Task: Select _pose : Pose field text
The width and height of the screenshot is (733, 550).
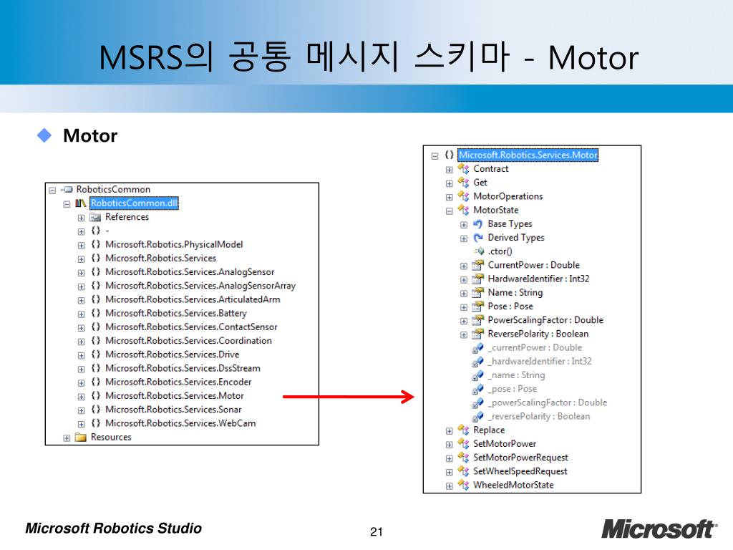Action: coord(513,389)
